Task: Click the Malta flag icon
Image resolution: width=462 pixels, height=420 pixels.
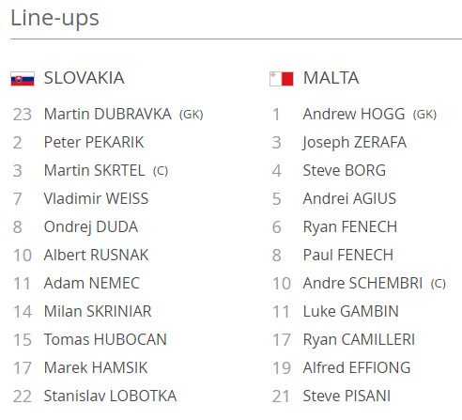Action: point(282,79)
